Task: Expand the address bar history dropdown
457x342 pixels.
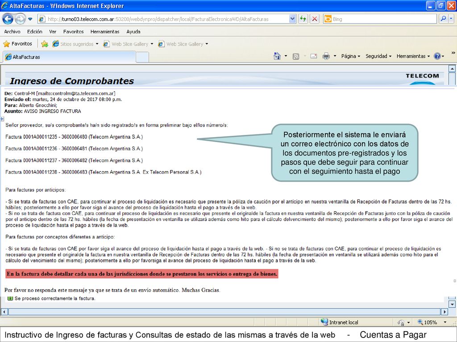Action: click(x=292, y=19)
